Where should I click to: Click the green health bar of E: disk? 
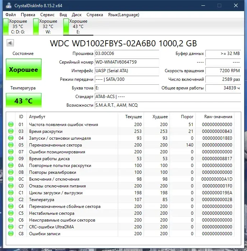click(x=66, y=27)
